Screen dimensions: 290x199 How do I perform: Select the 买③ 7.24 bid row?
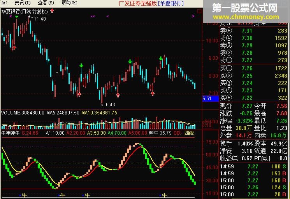[253, 83]
